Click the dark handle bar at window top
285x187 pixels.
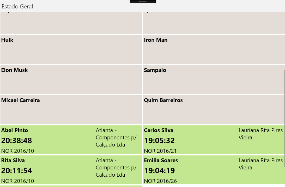[x=143, y=2]
